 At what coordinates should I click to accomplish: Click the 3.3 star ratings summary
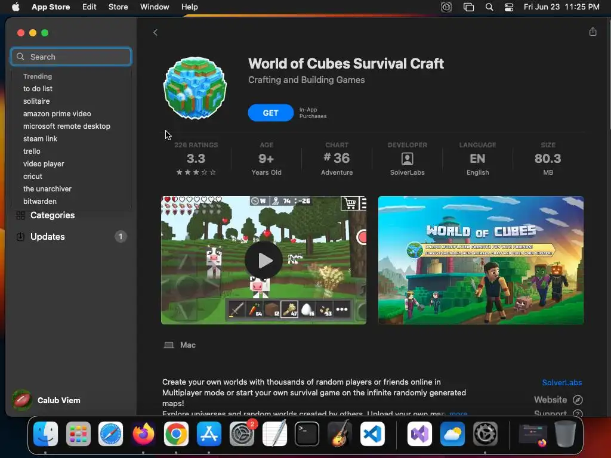tap(196, 159)
